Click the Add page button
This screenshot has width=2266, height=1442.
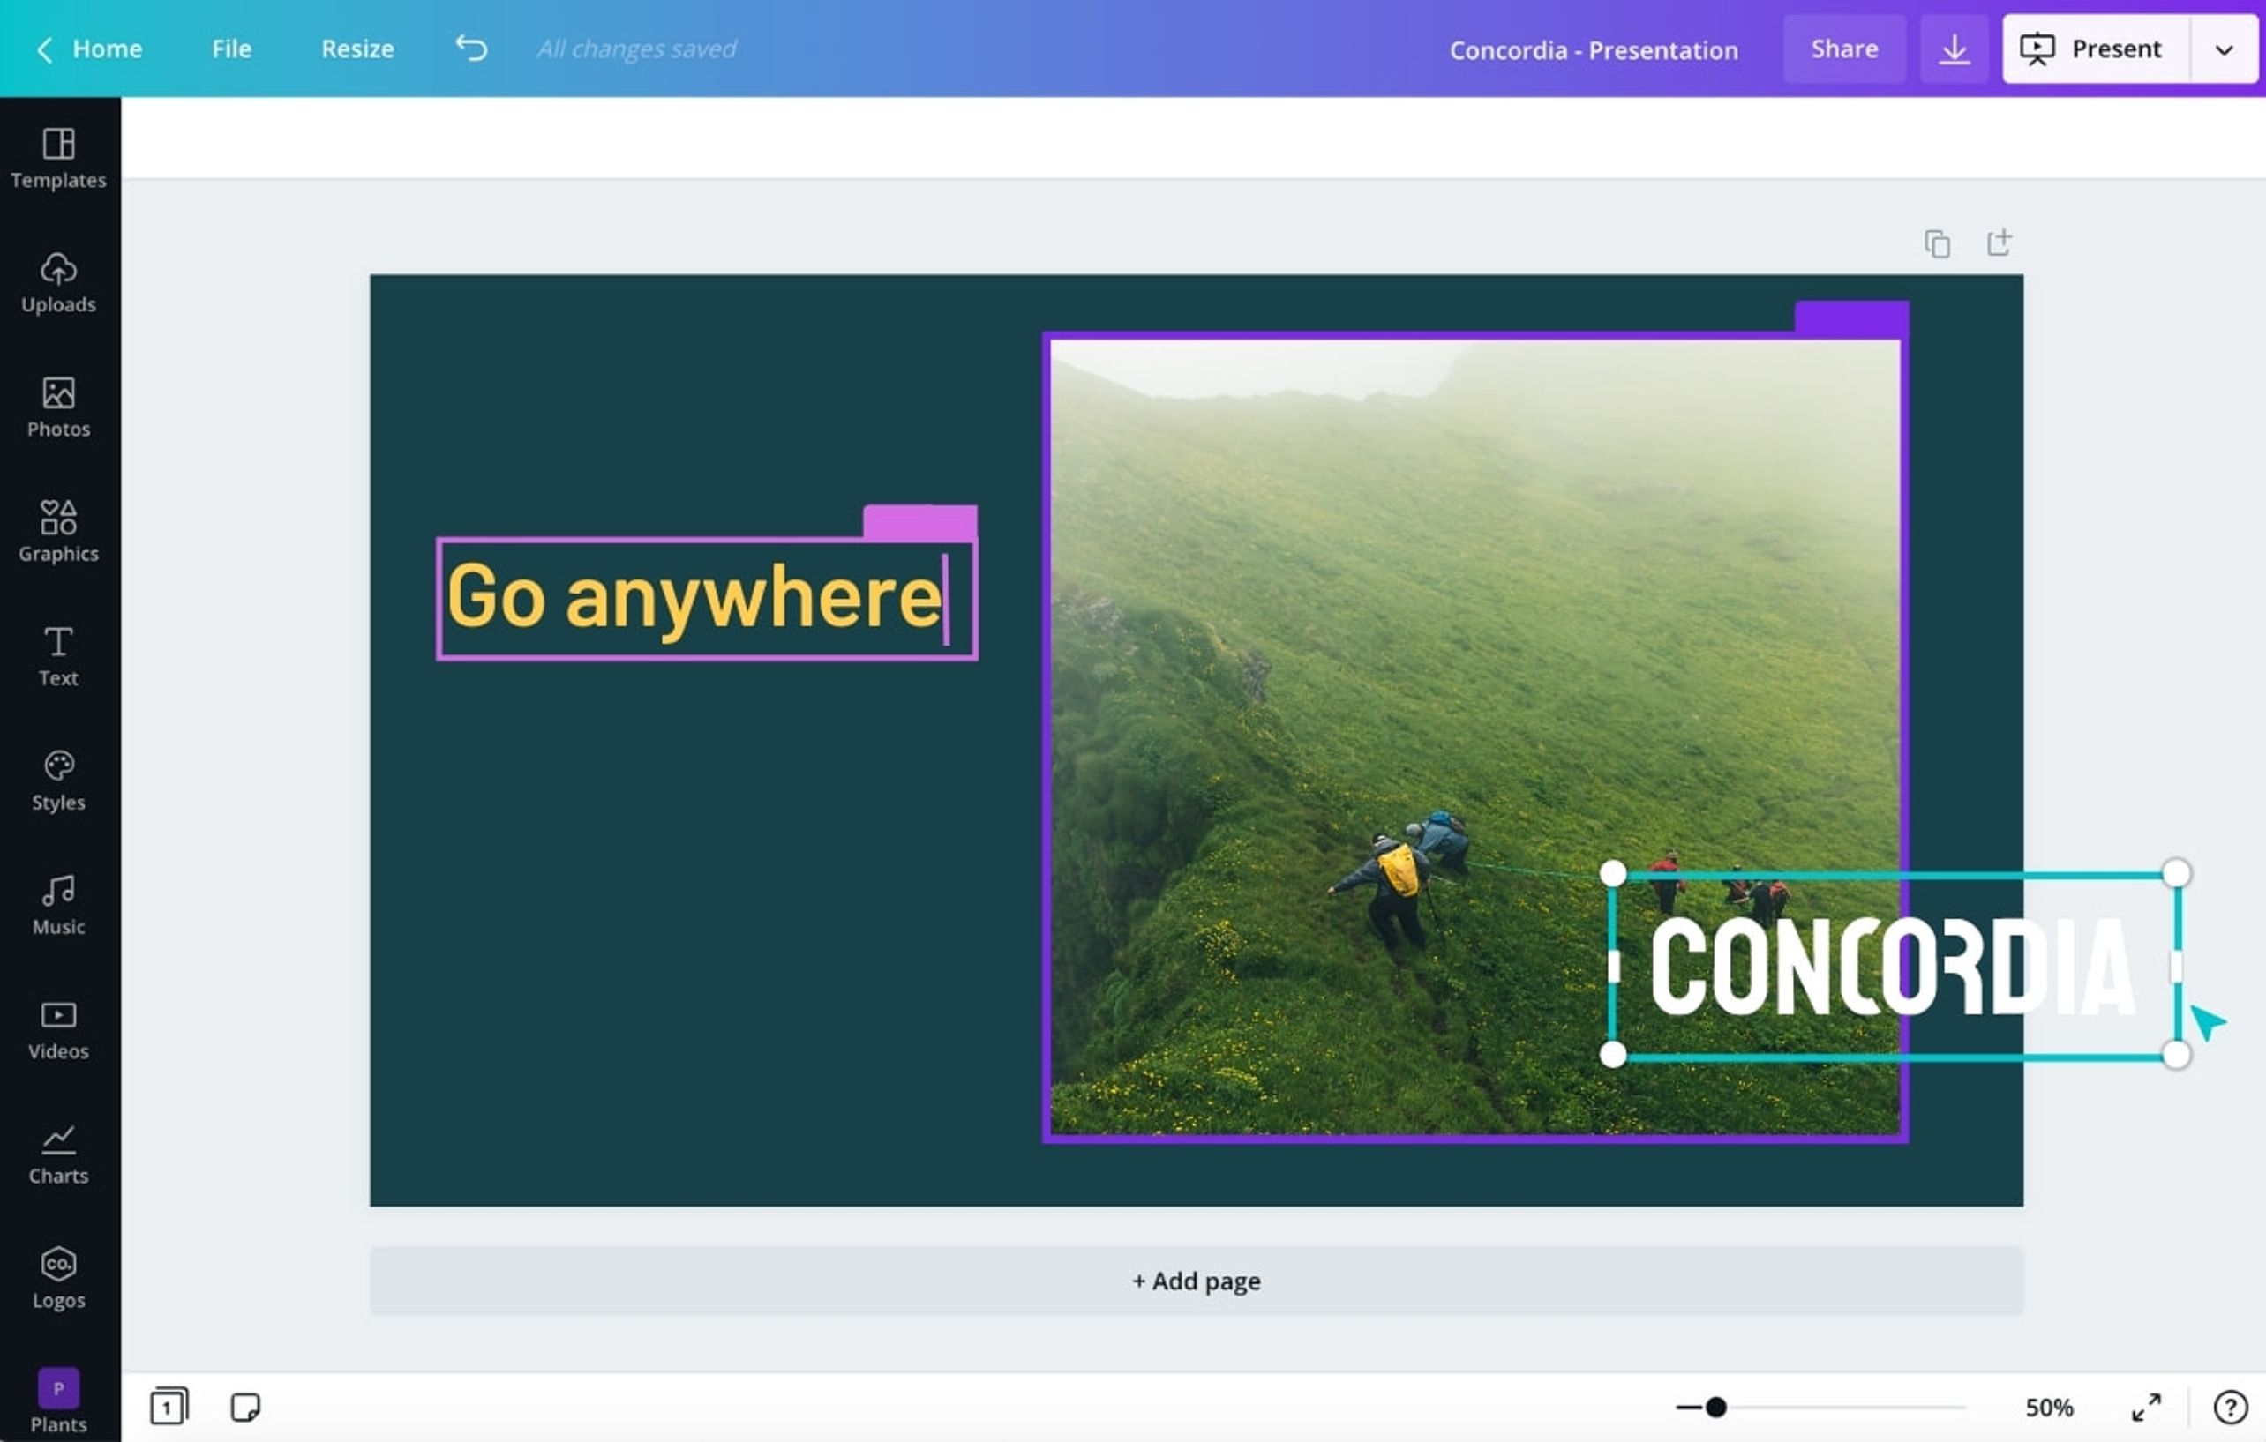1195,1281
